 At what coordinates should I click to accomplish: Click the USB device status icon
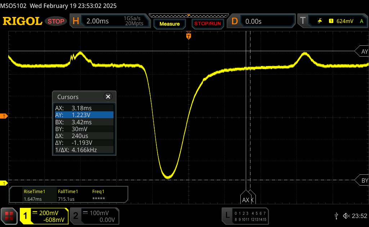[x=336, y=215]
